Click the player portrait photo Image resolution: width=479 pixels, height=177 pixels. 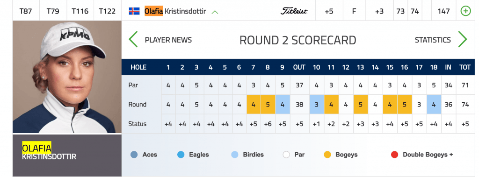[67, 77]
